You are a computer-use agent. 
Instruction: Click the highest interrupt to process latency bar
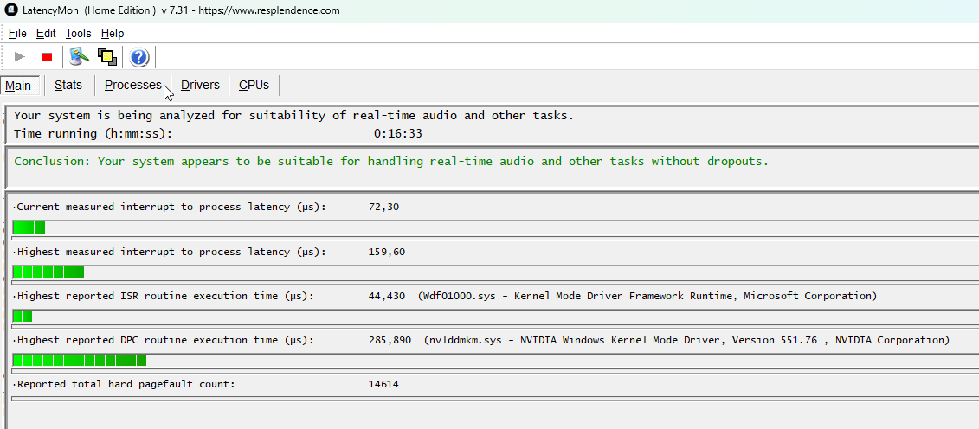(496, 272)
